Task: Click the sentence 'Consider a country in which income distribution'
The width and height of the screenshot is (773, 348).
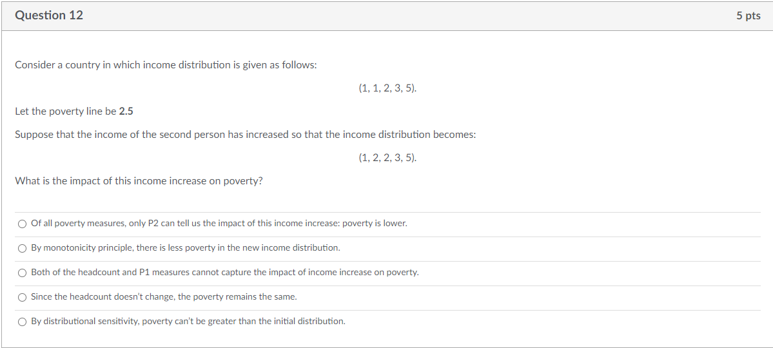Action: click(166, 65)
